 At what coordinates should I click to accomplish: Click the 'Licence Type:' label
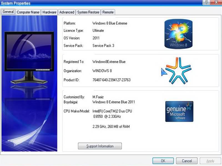[x=74, y=30]
